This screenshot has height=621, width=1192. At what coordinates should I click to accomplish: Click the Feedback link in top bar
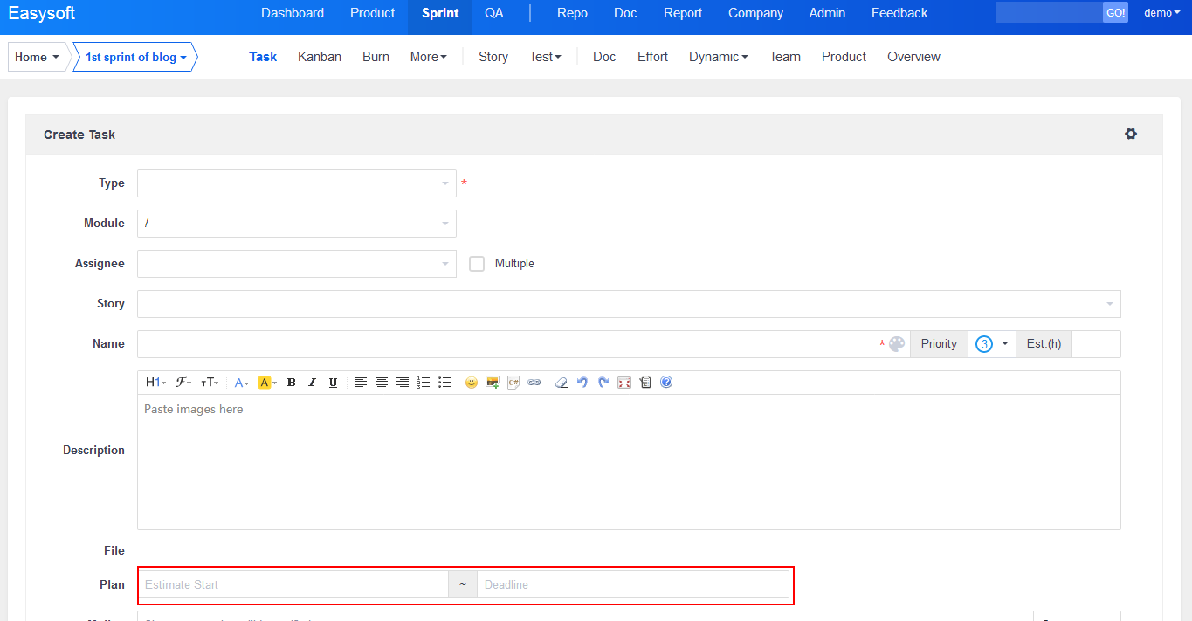[899, 13]
